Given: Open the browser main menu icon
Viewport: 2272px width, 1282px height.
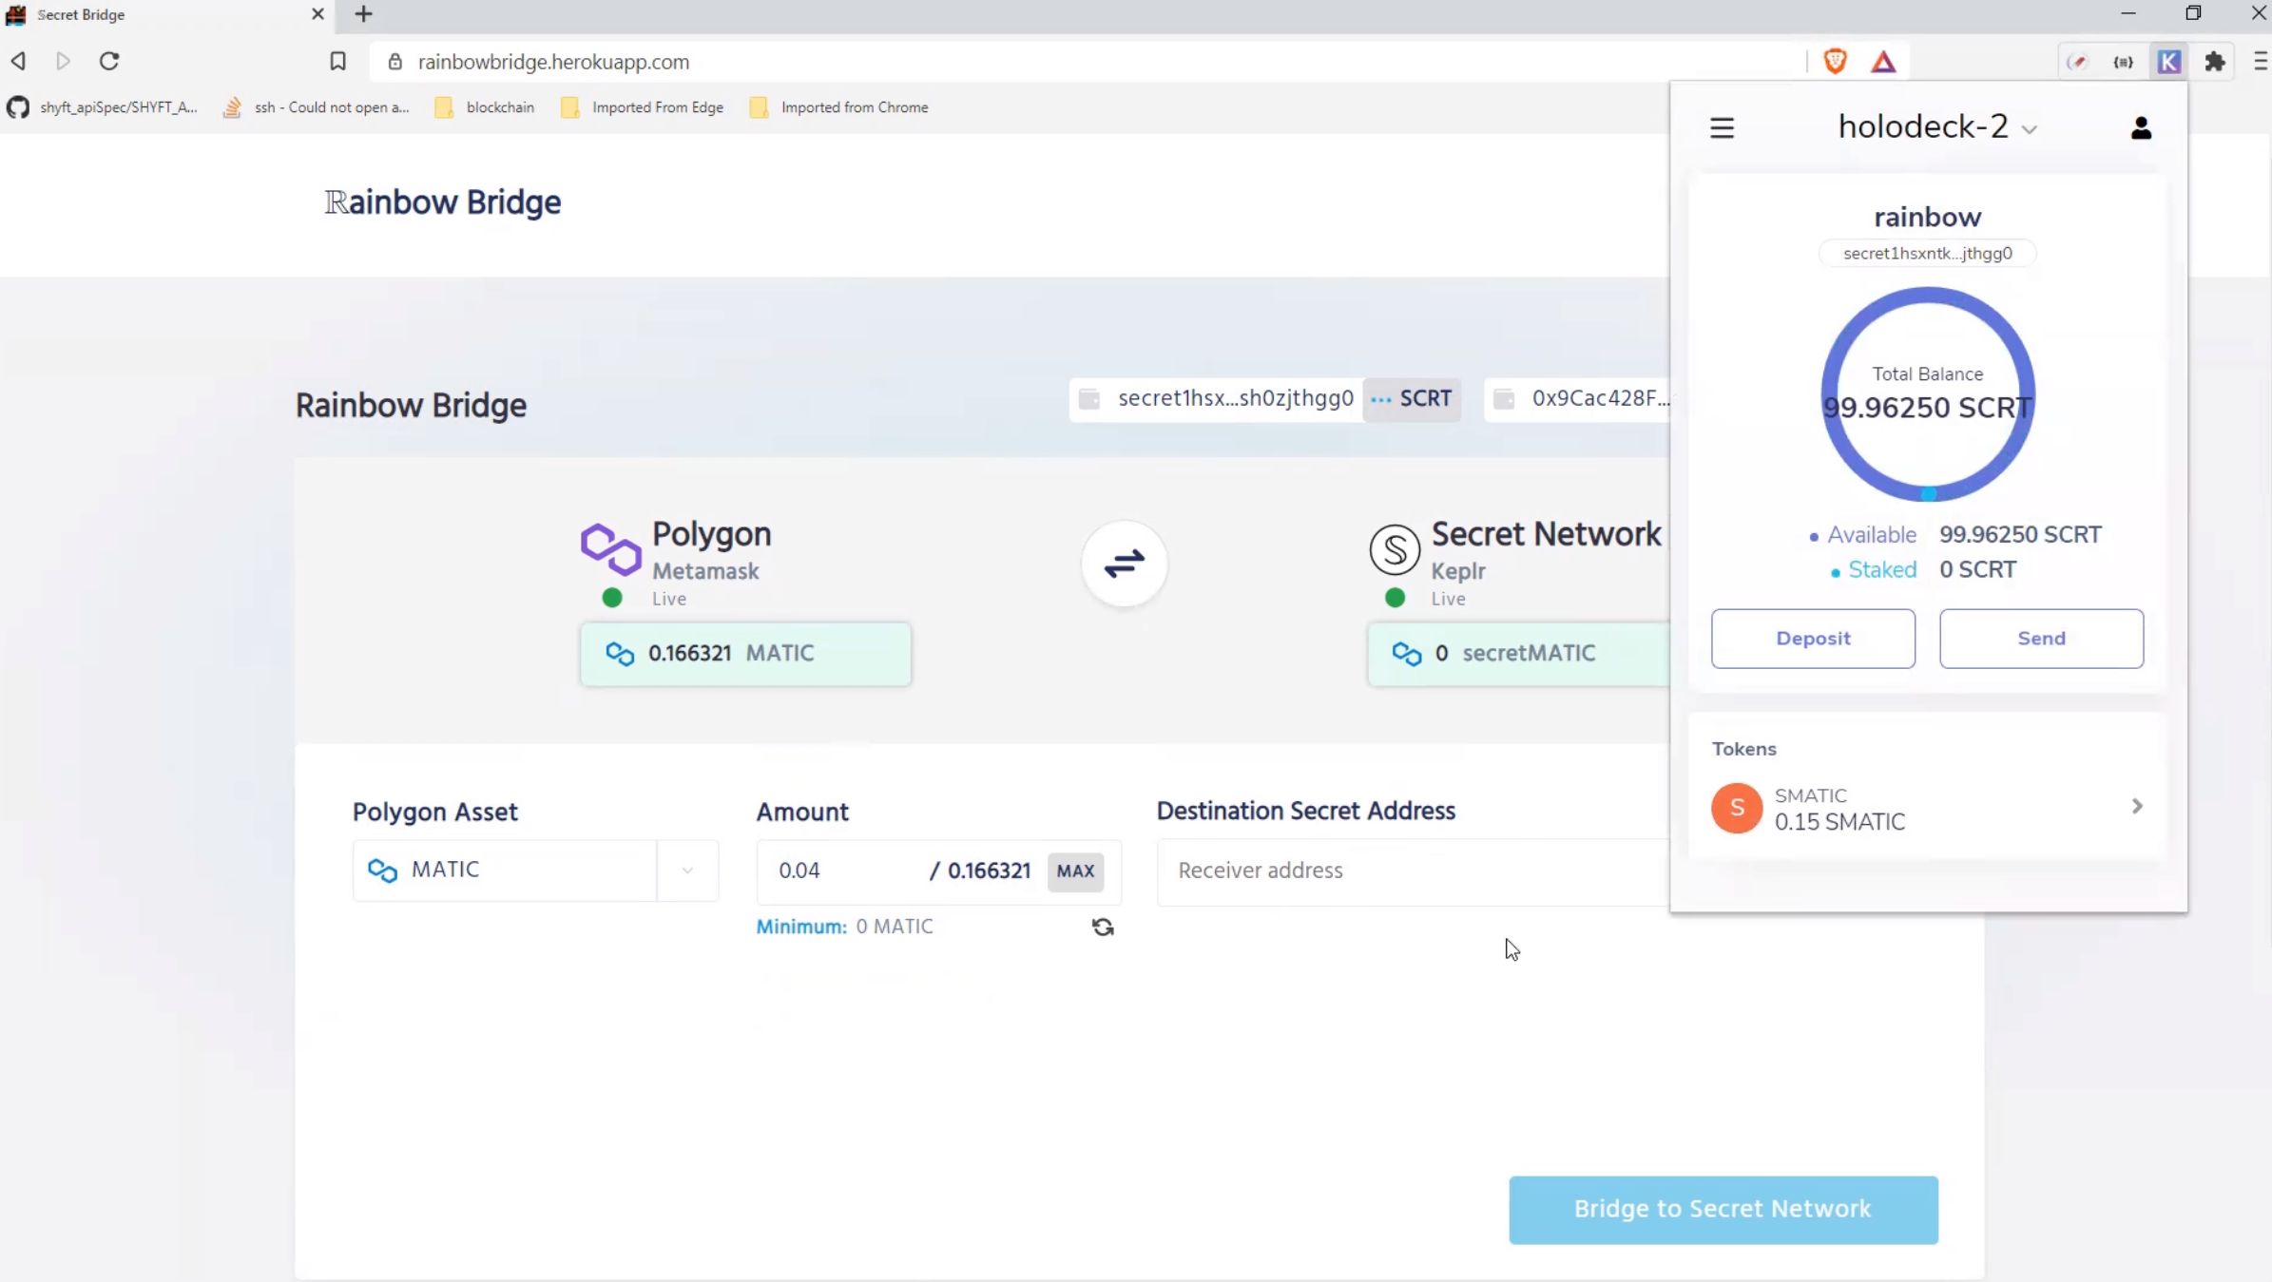Looking at the screenshot, I should coord(2261,62).
